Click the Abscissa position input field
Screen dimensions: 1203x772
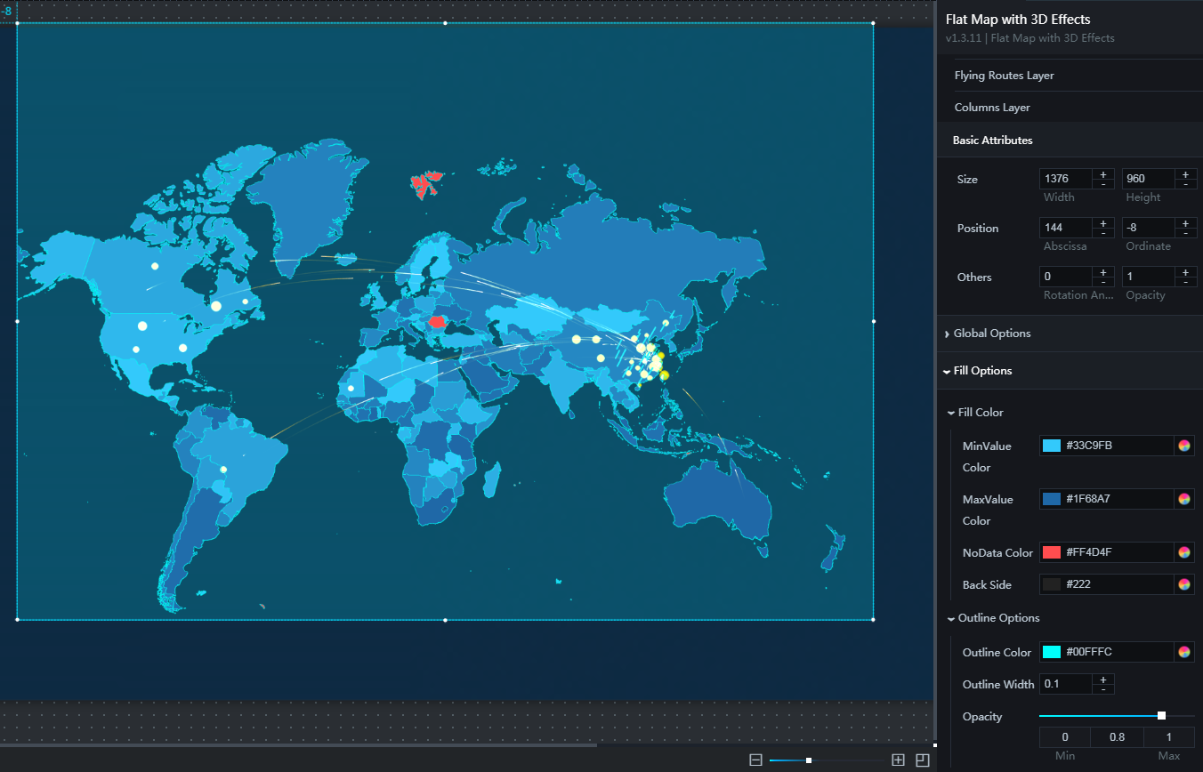1065,228
